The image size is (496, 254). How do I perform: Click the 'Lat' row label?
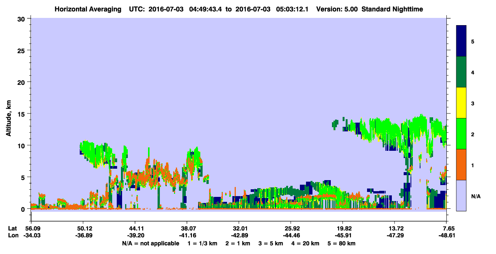[13, 228]
